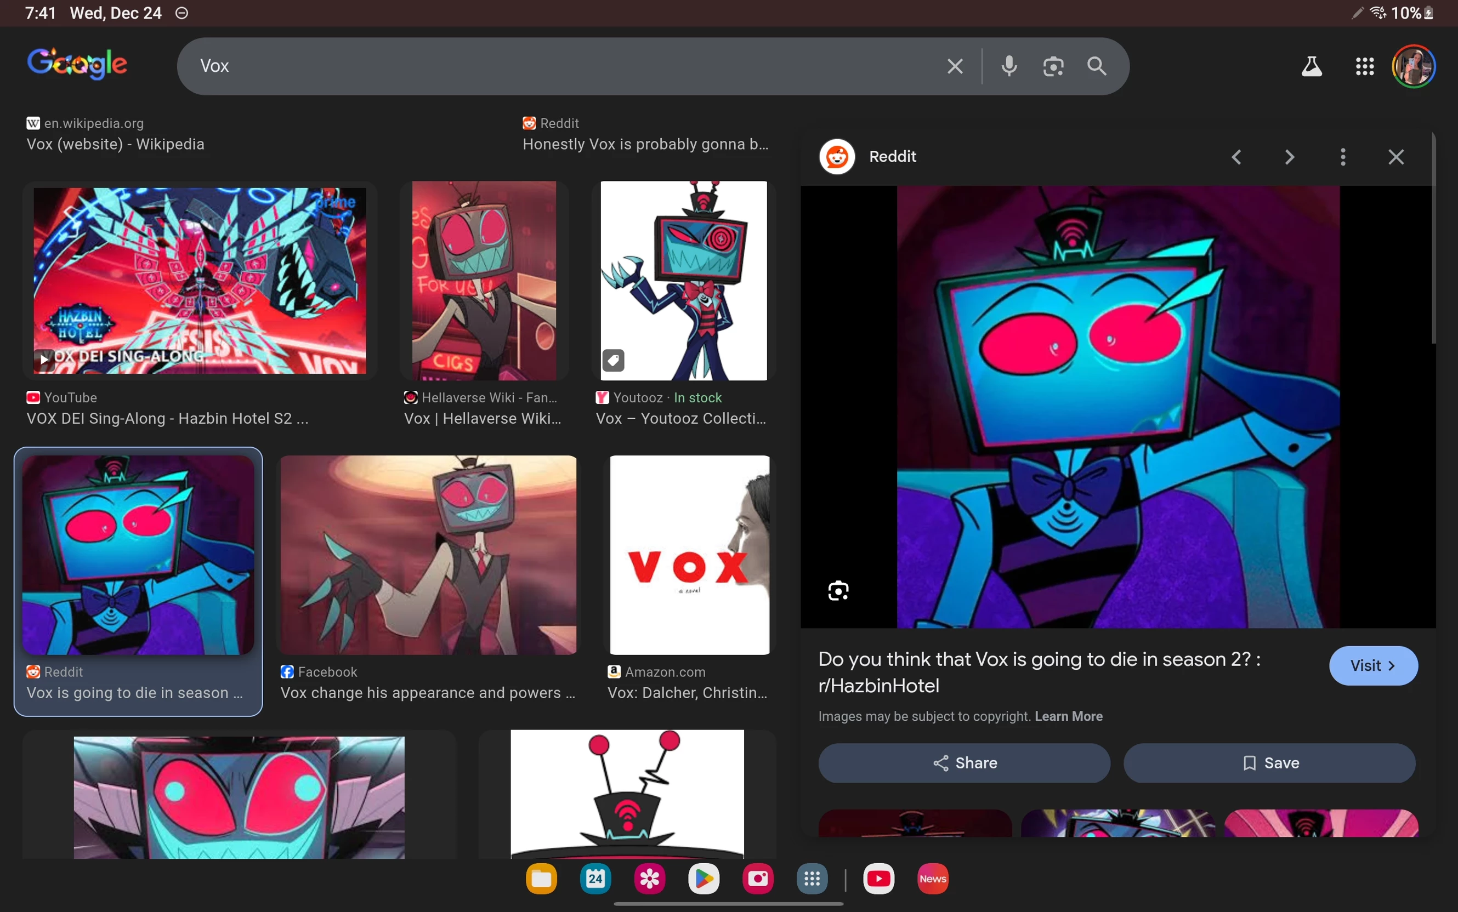1458x912 pixels.
Task: Open Play Store from the taskbar
Action: [704, 879]
